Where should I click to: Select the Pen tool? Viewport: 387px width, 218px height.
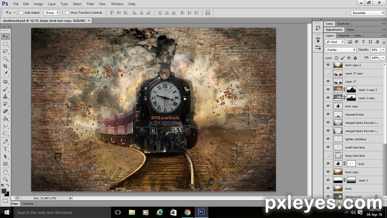[6, 142]
